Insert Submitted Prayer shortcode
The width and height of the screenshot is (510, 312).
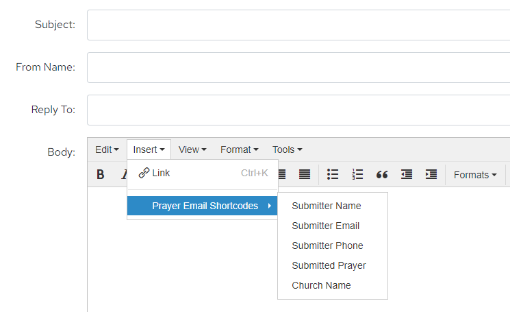coord(329,265)
